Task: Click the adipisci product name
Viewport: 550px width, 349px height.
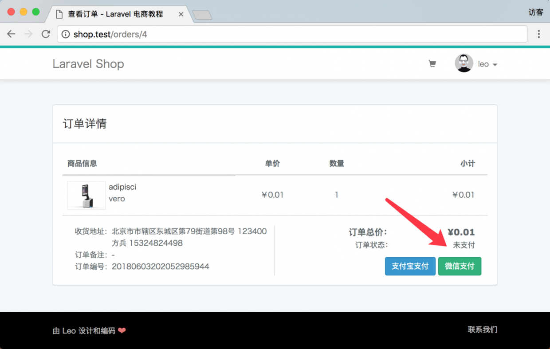Action: click(x=122, y=187)
